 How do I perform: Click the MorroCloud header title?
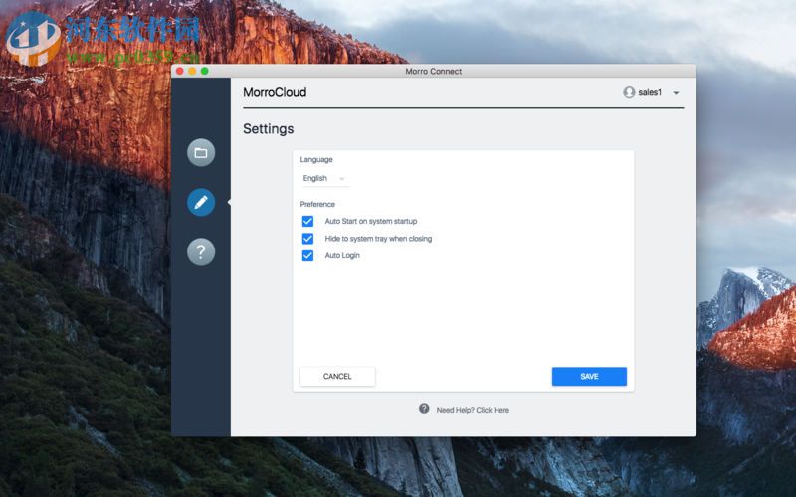275,92
